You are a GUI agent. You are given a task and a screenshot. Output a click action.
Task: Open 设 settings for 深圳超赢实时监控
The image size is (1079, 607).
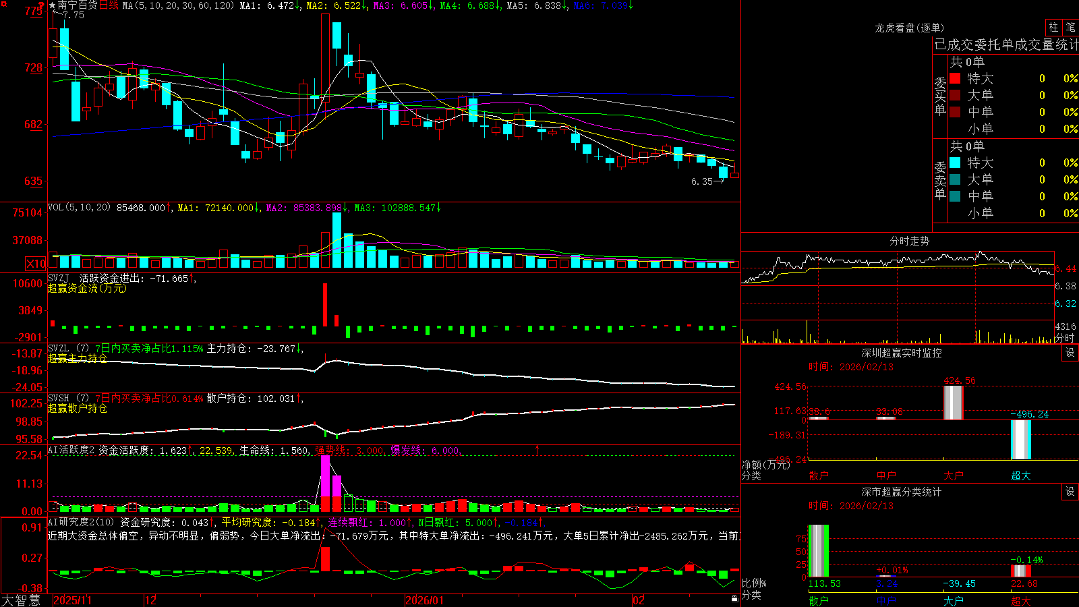coord(1070,353)
